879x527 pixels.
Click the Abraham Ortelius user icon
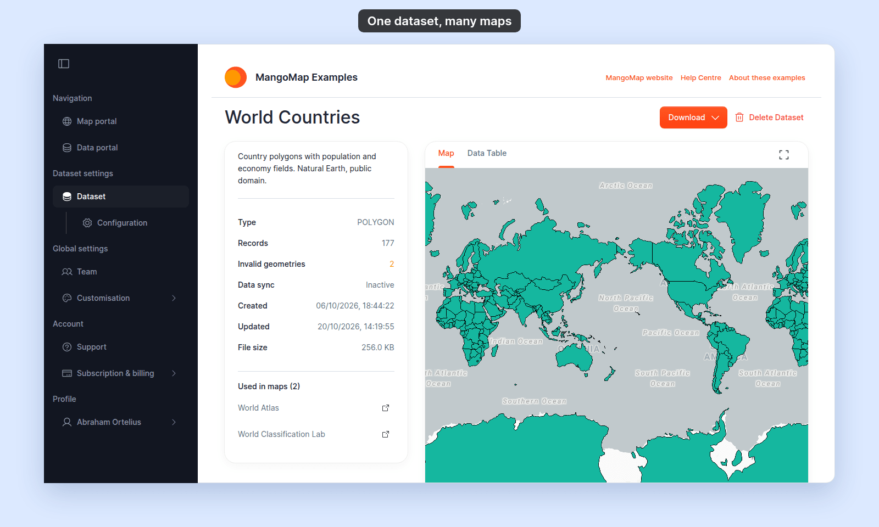tap(67, 422)
